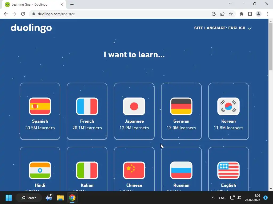Open Windows Start menu
The image size is (273, 204).
(x=9, y=198)
